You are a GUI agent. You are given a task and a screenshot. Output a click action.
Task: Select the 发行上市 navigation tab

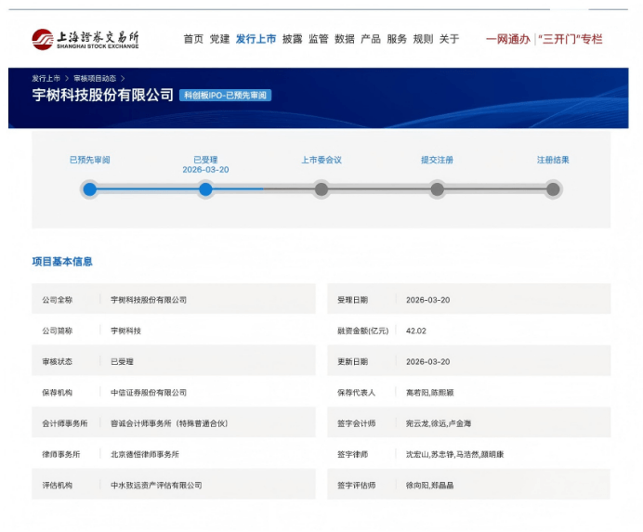256,39
